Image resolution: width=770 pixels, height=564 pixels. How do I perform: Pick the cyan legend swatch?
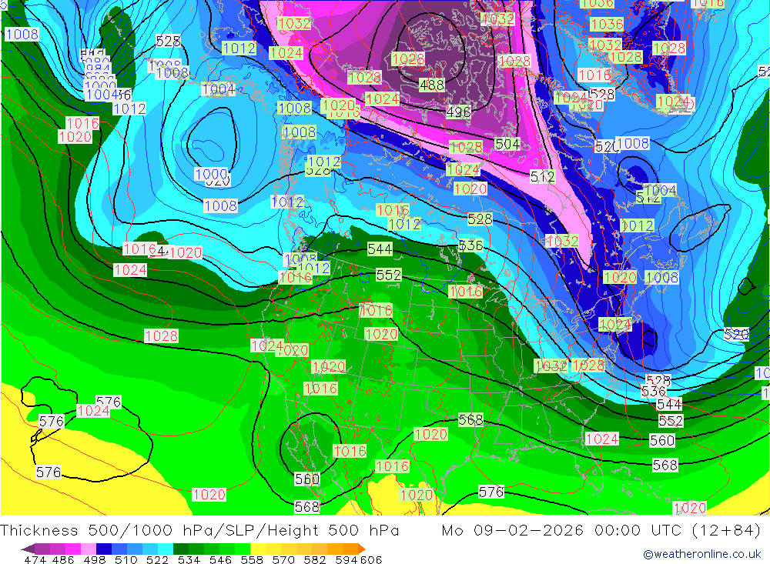(166, 549)
